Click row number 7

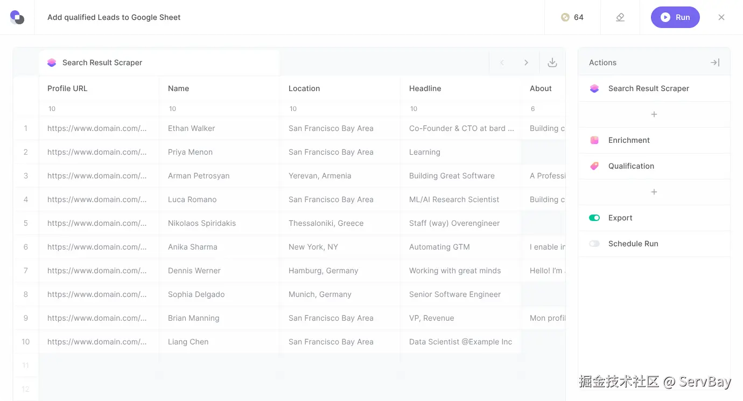pos(26,271)
